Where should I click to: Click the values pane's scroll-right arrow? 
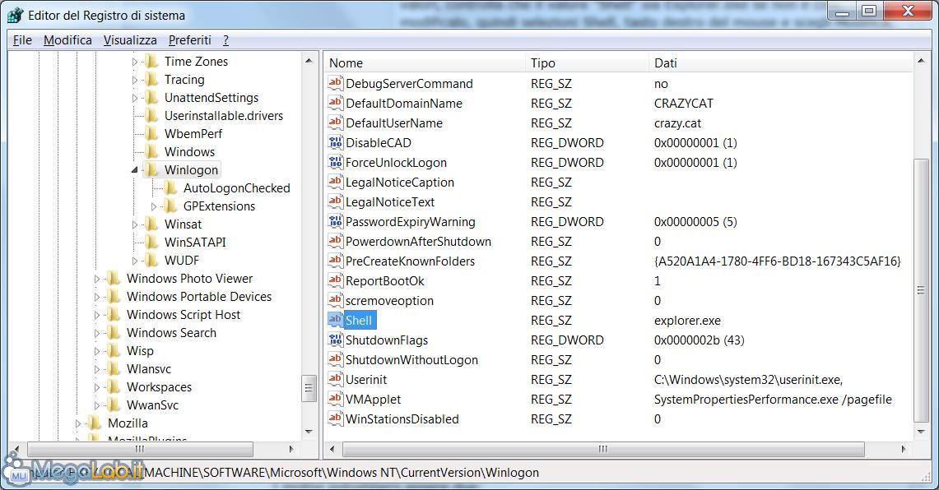pos(904,449)
